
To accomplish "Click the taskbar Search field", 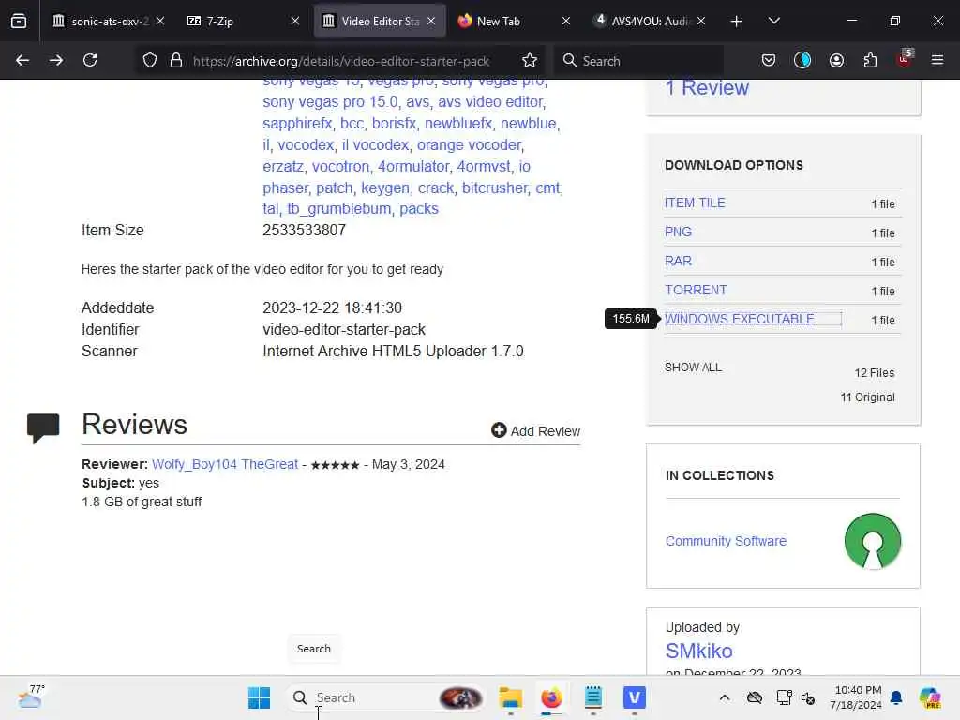I will click(385, 697).
